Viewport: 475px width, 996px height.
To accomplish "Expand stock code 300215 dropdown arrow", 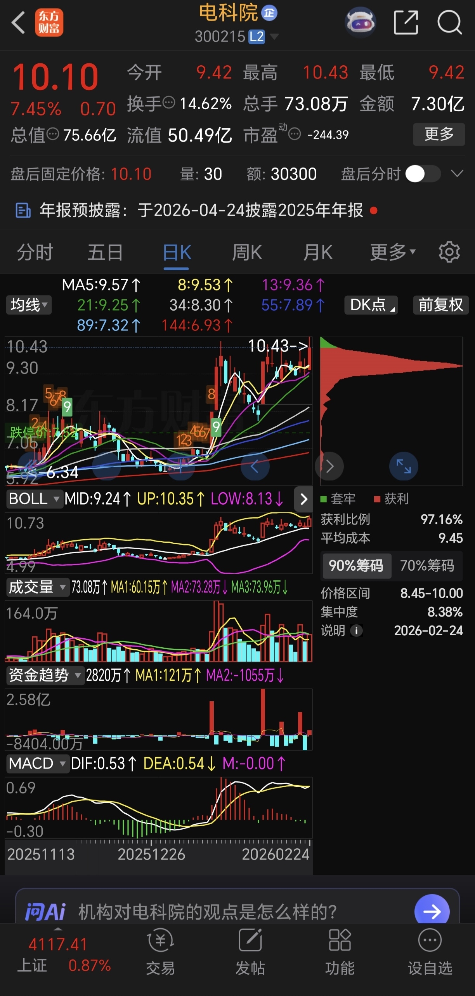I will click(x=274, y=37).
